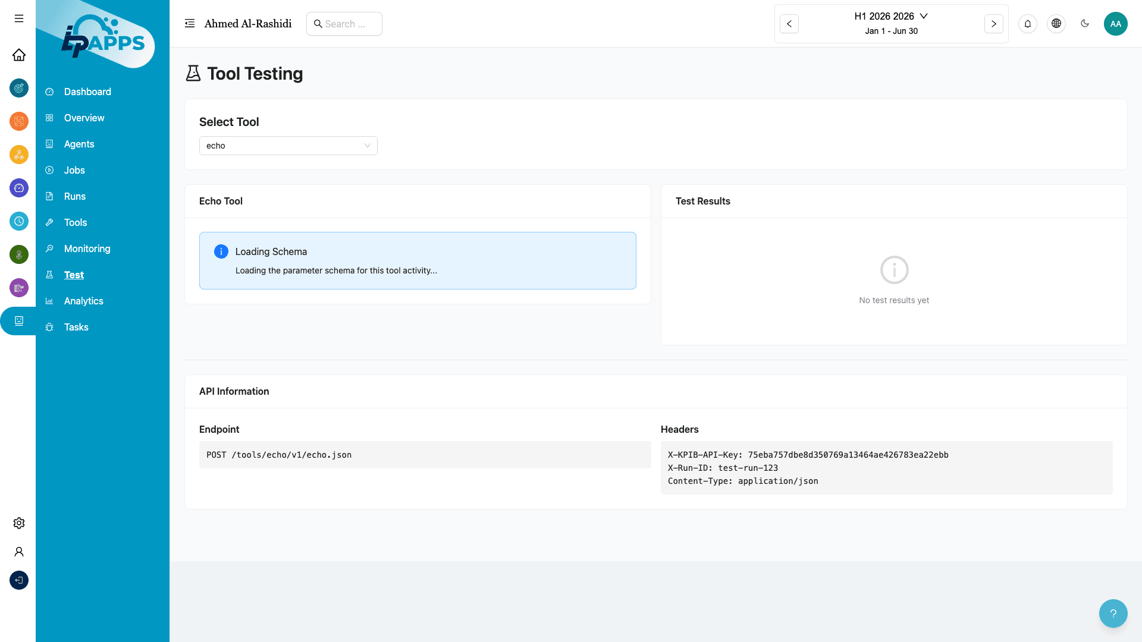The height and width of the screenshot is (642, 1142).
Task: Open the purple document app icon
Action: pyautogui.click(x=19, y=288)
